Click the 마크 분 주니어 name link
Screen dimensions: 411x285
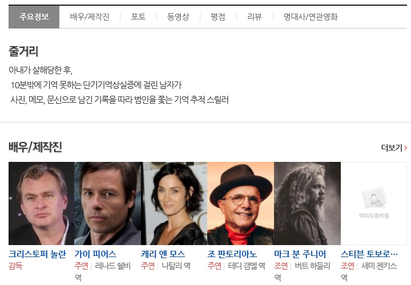300,254
